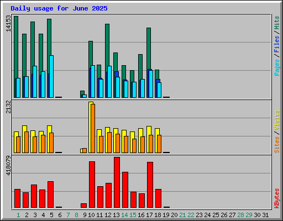Screen dimensions: 283x221
Task: Click the day 23 label on x-axis
Action: (199, 215)
